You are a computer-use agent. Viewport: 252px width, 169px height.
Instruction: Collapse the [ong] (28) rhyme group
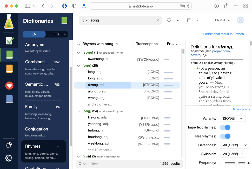point(79,66)
